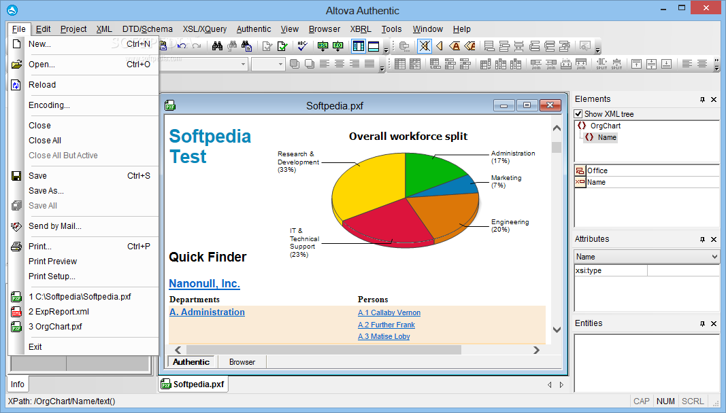Click the second SPLIT cell icon
This screenshot has height=413, width=726.
point(616,64)
